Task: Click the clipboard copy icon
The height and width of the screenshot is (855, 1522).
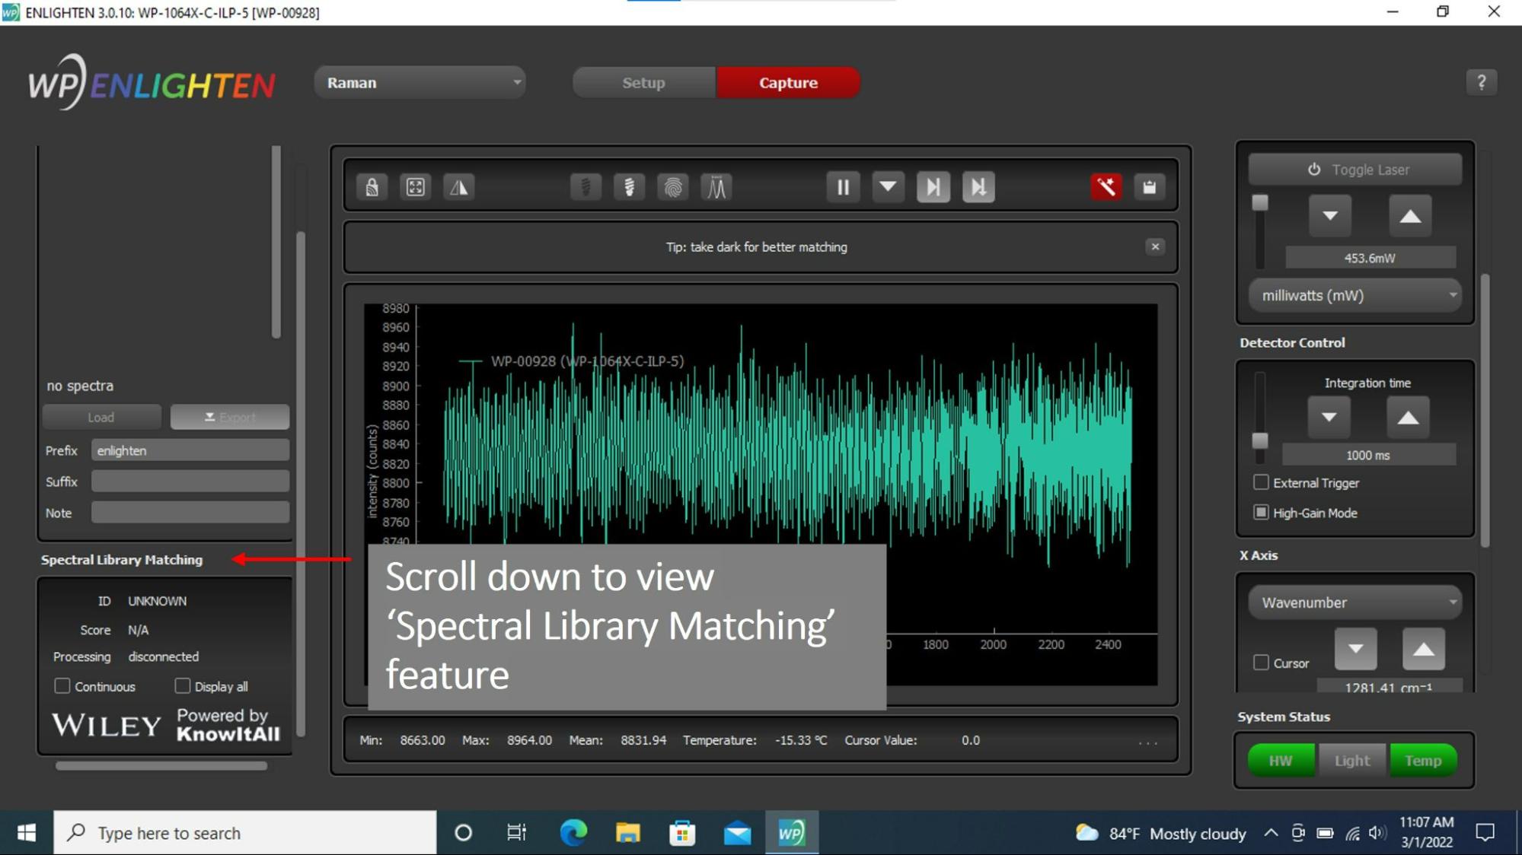Action: pyautogui.click(x=1149, y=187)
